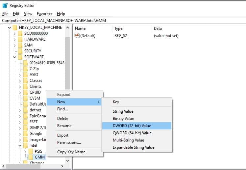Expand the ASIO key
The image size is (246, 170).
[x=20, y=75]
